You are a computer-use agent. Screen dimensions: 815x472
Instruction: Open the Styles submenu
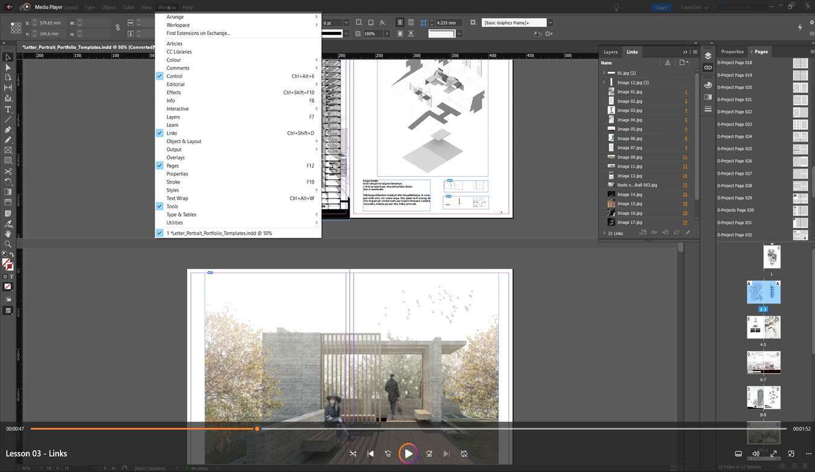click(238, 190)
